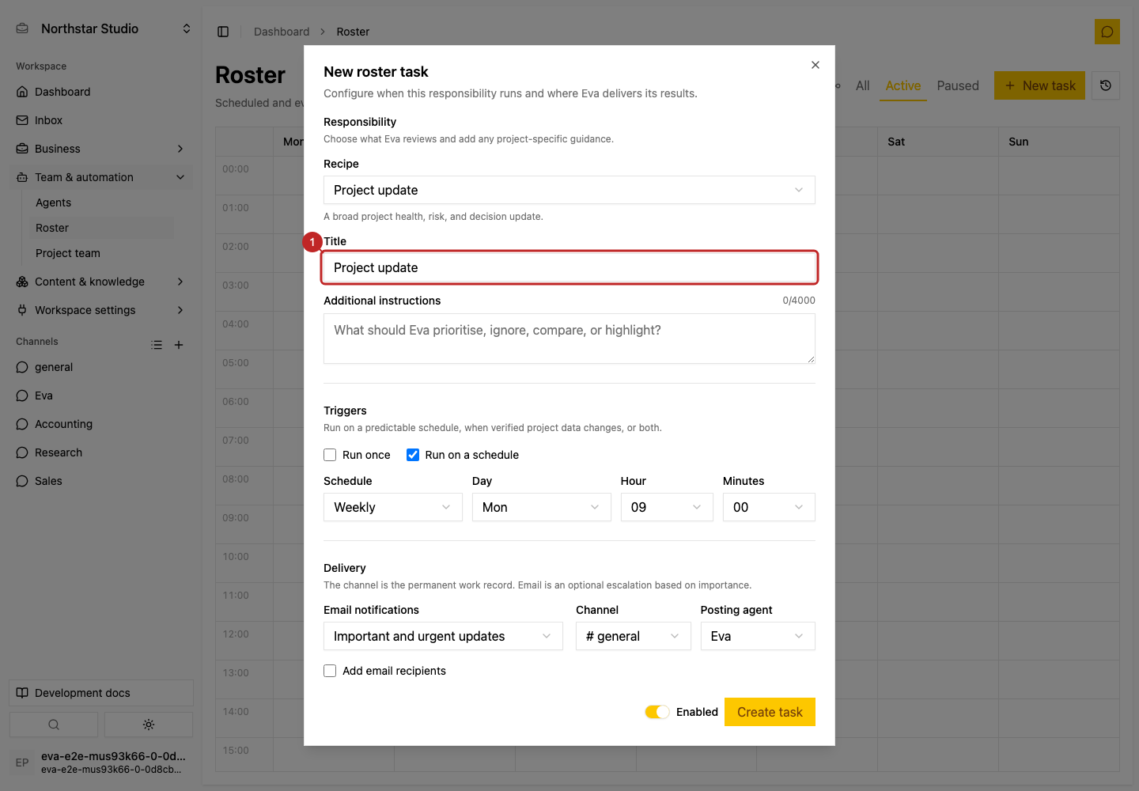Open the Schedule Weekly dropdown
This screenshot has width=1139, height=791.
click(393, 507)
